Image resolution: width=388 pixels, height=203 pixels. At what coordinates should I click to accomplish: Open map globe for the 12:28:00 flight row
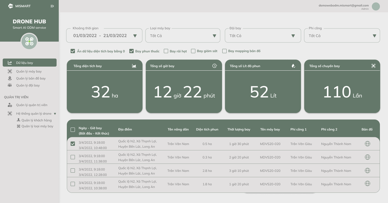[368, 170]
